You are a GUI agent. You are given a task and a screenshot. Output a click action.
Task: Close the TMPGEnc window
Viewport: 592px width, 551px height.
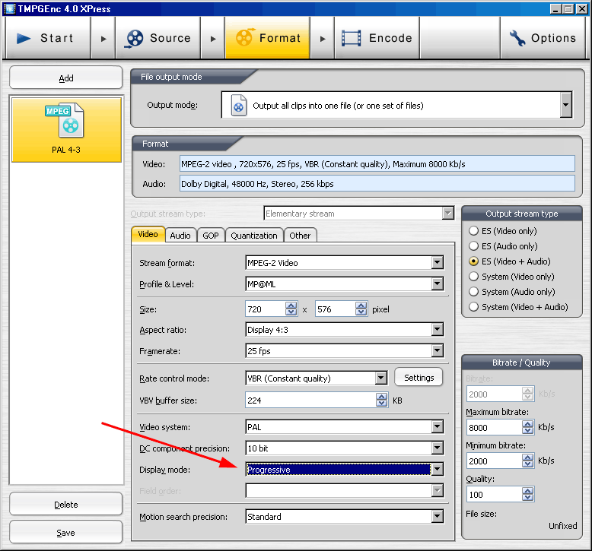click(x=582, y=8)
